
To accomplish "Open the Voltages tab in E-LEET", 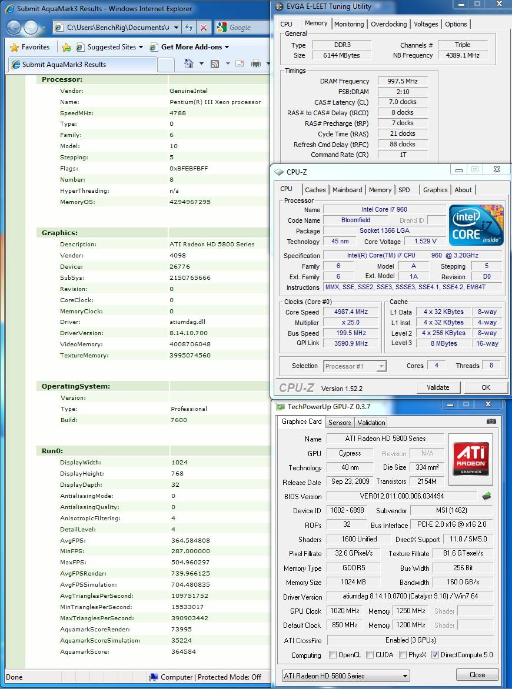I will click(x=426, y=24).
